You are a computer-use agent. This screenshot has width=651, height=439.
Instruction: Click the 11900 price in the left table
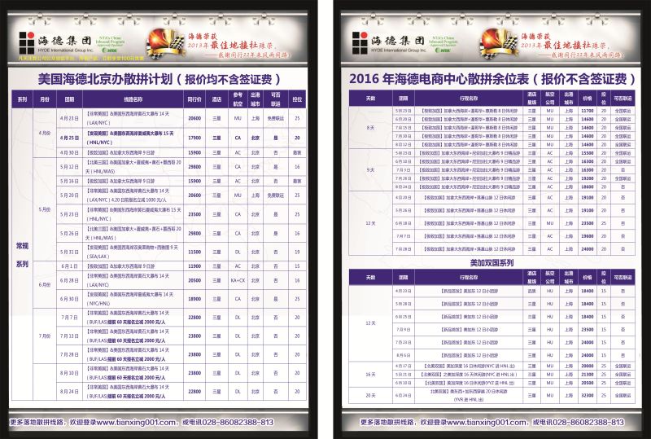pos(194,266)
